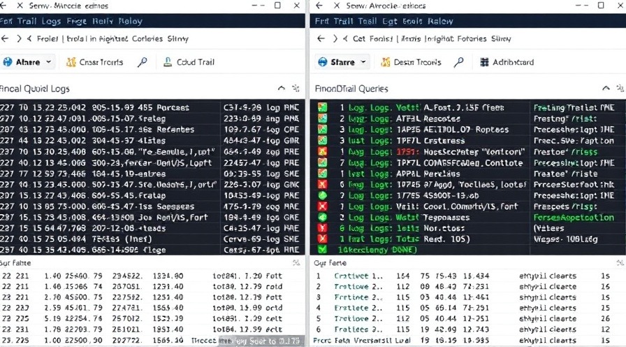The width and height of the screenshot is (626, 347).
Task: Click red X icon on 'Resd. 105)' row
Action: [x=322, y=239]
